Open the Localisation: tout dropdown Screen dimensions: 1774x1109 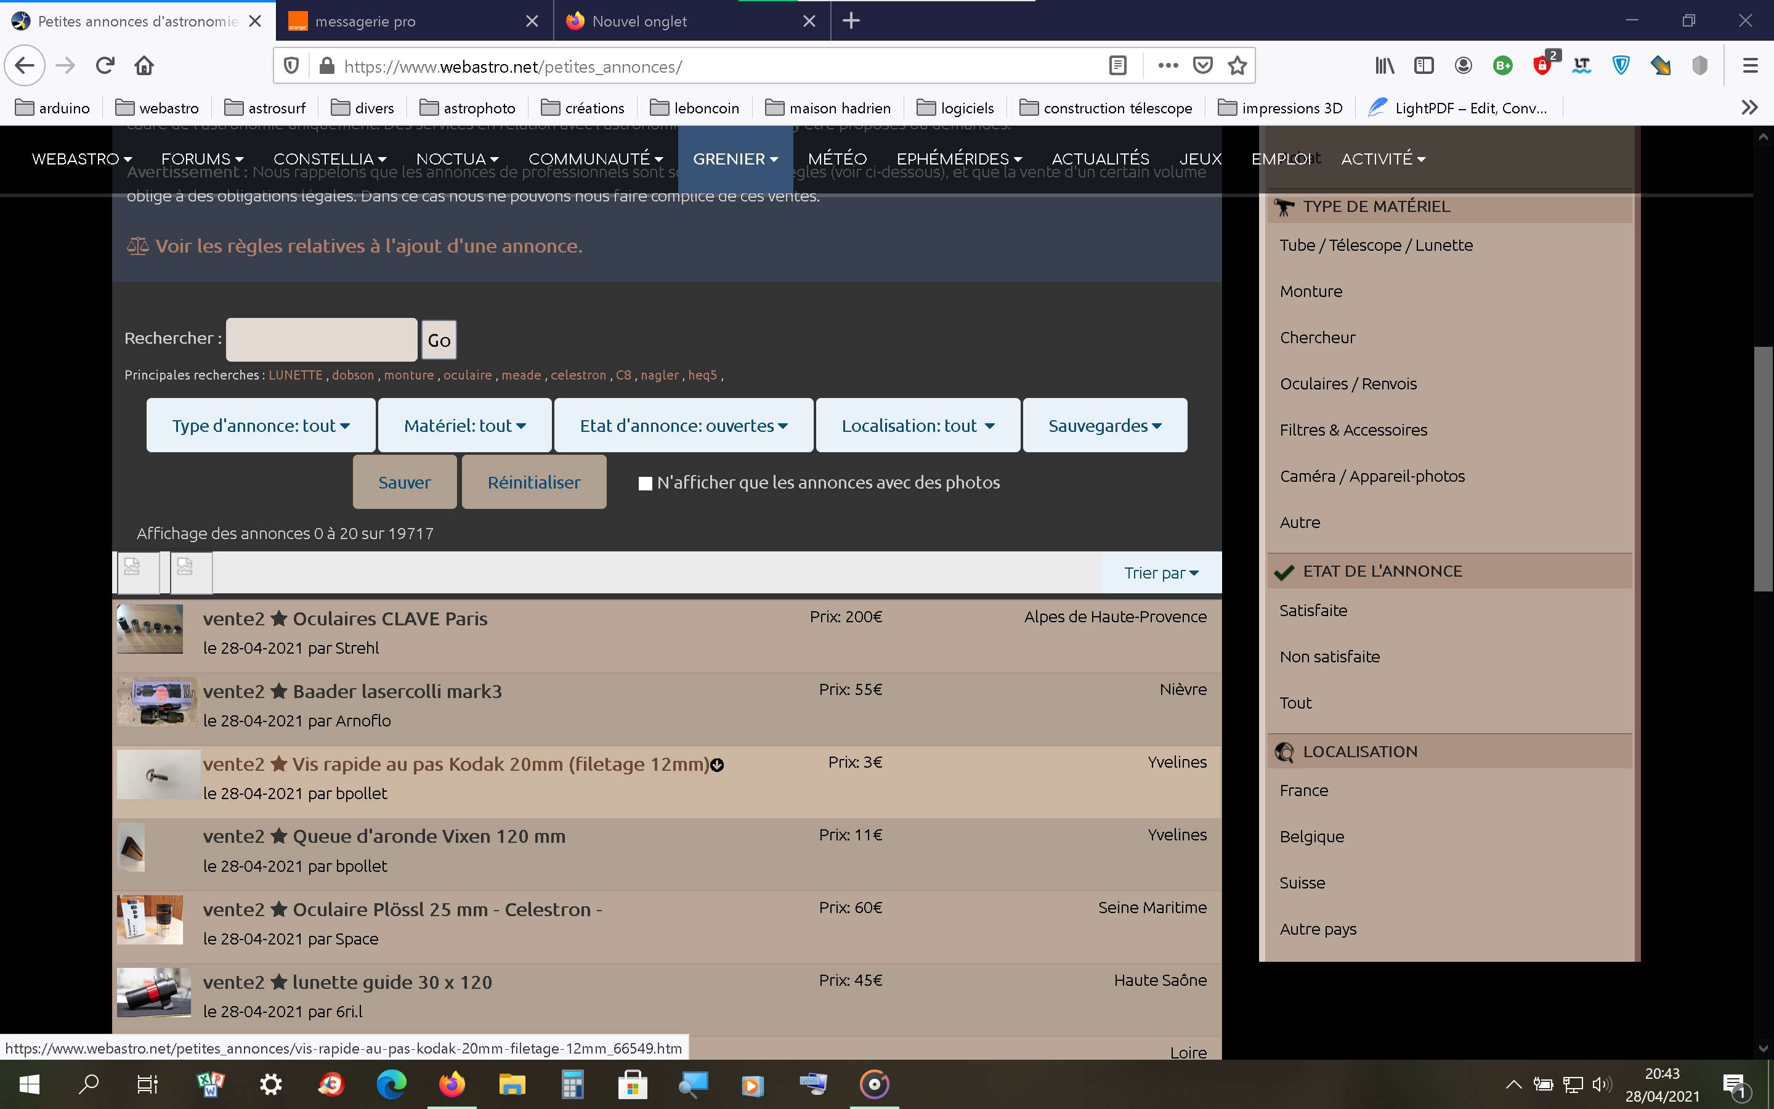[917, 425]
